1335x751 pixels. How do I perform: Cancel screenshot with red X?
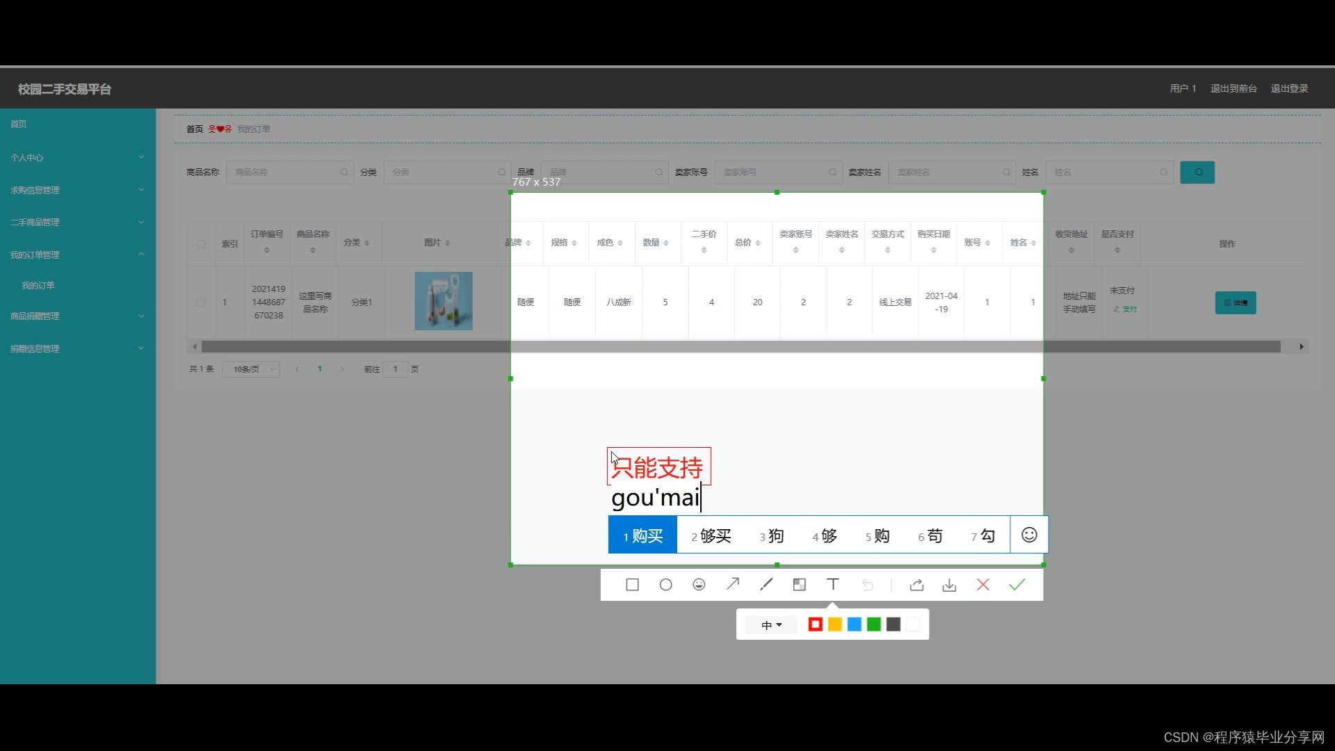(982, 585)
